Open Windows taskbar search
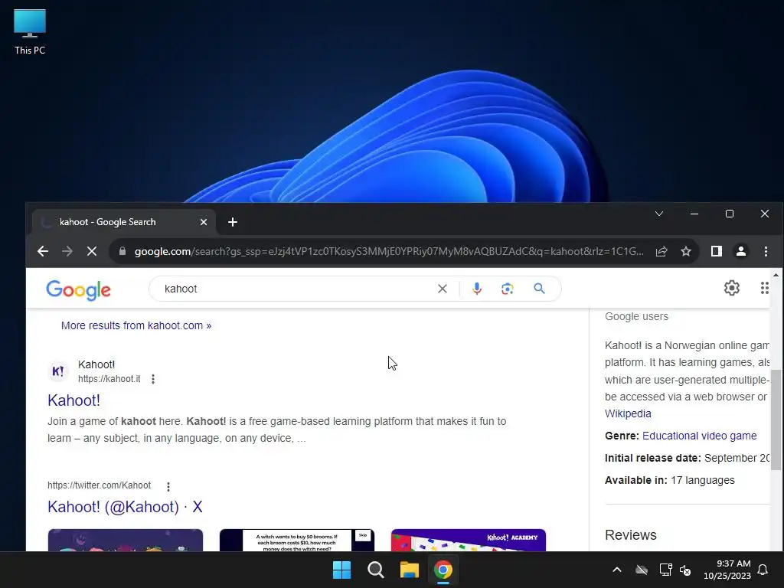 (375, 570)
